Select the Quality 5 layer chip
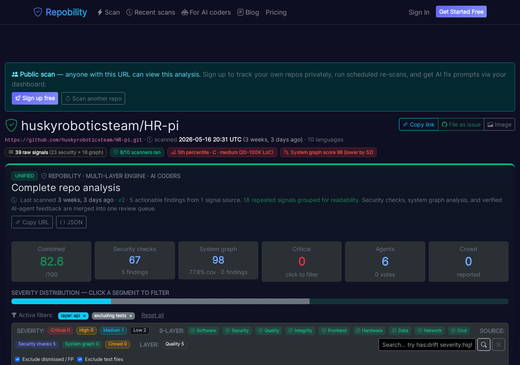Viewport: 520px width, 365px height. point(175,344)
